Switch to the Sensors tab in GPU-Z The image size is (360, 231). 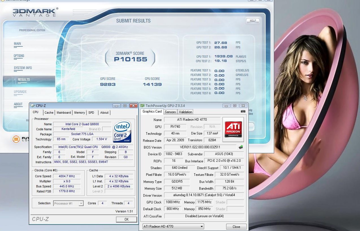170,112
